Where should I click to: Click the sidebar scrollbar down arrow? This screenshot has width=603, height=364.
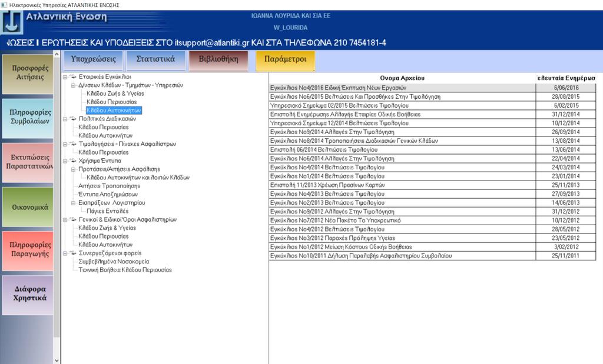point(57,360)
